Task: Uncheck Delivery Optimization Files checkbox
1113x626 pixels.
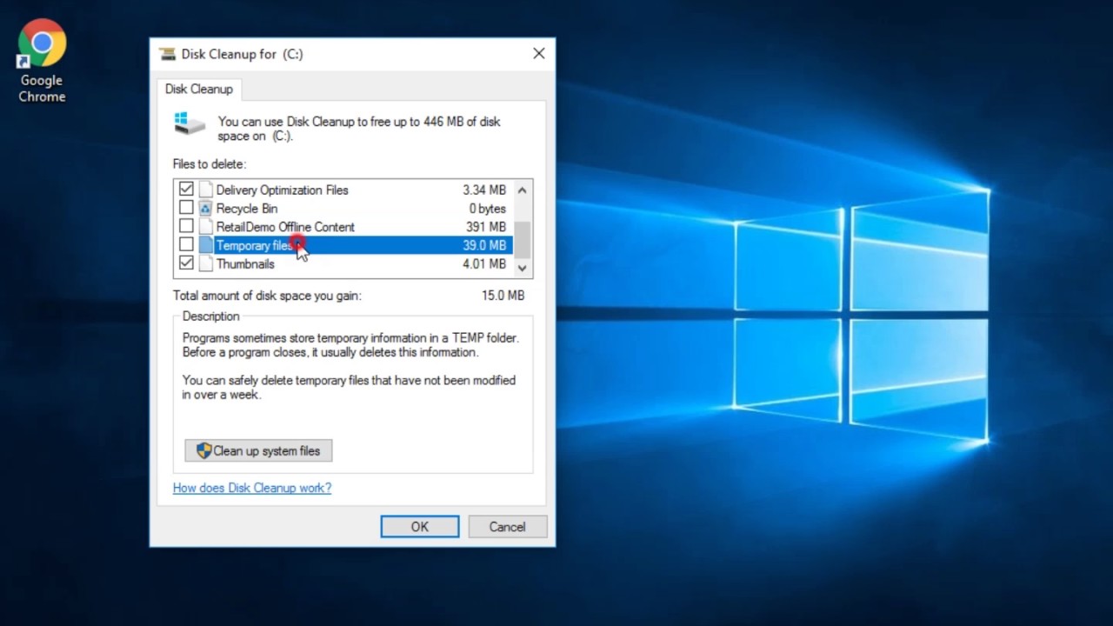Action: (x=186, y=190)
